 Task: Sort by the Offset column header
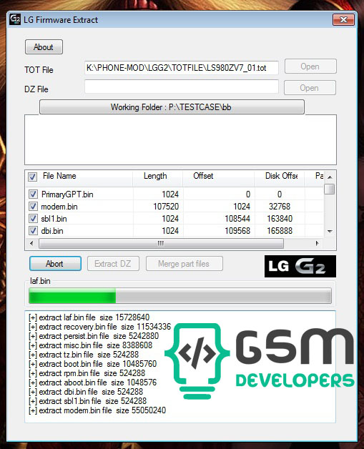(219, 176)
